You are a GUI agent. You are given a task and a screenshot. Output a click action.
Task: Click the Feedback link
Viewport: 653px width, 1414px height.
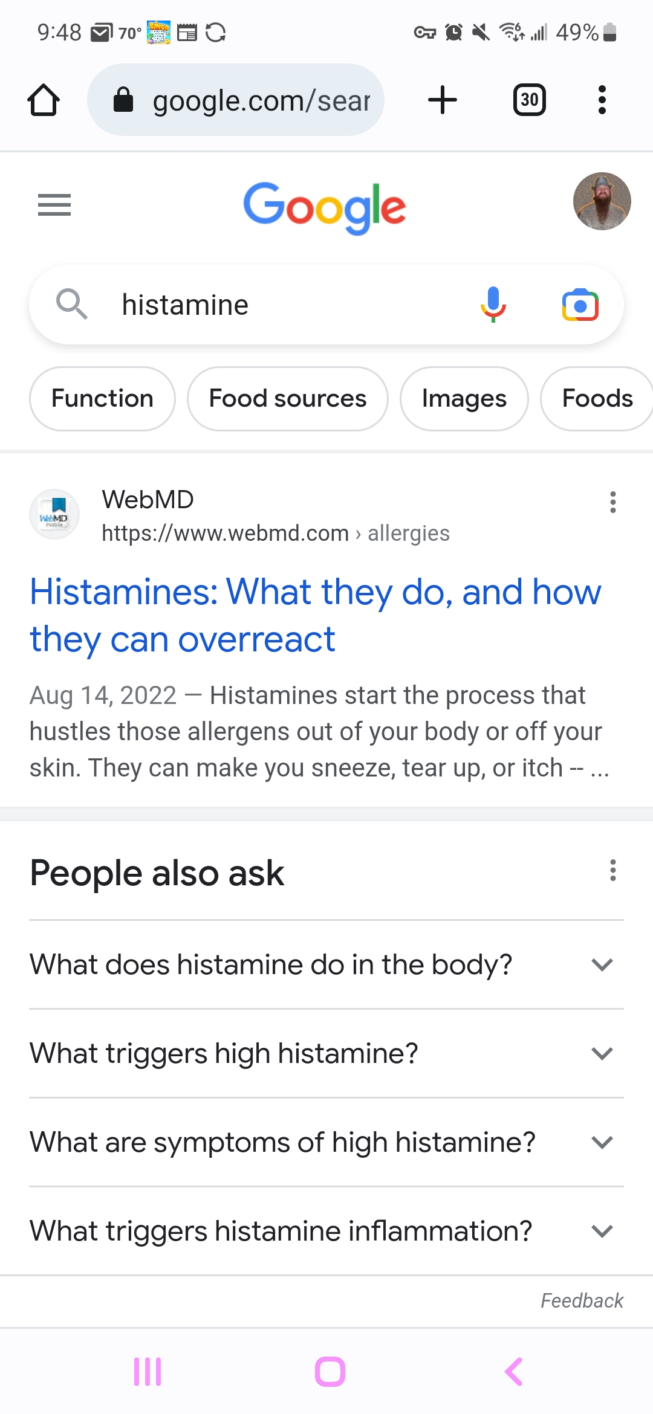click(582, 1300)
